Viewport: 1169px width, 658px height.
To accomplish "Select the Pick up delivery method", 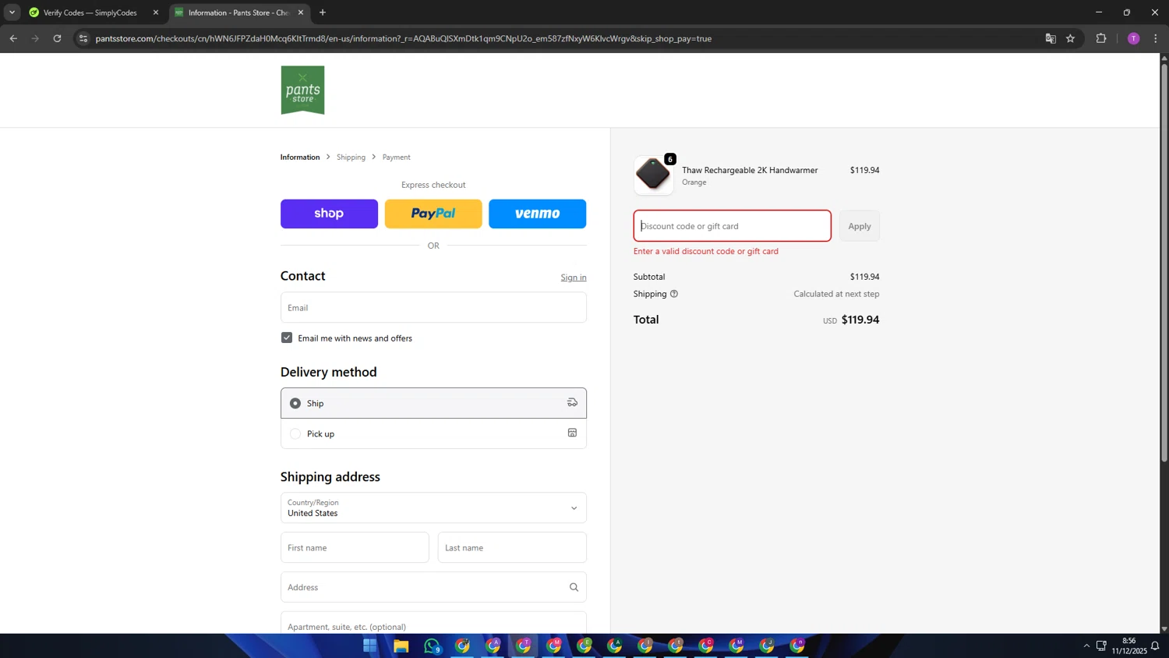I will 433,433.
